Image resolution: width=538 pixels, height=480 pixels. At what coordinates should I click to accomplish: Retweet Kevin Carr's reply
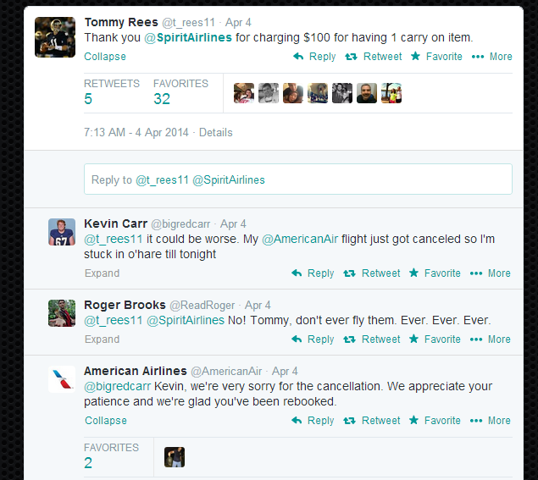[x=372, y=273]
